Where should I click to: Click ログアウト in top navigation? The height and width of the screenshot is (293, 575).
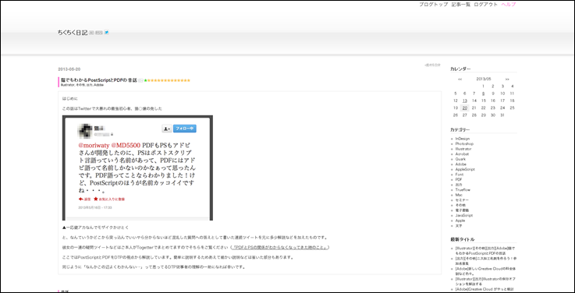coord(485,5)
